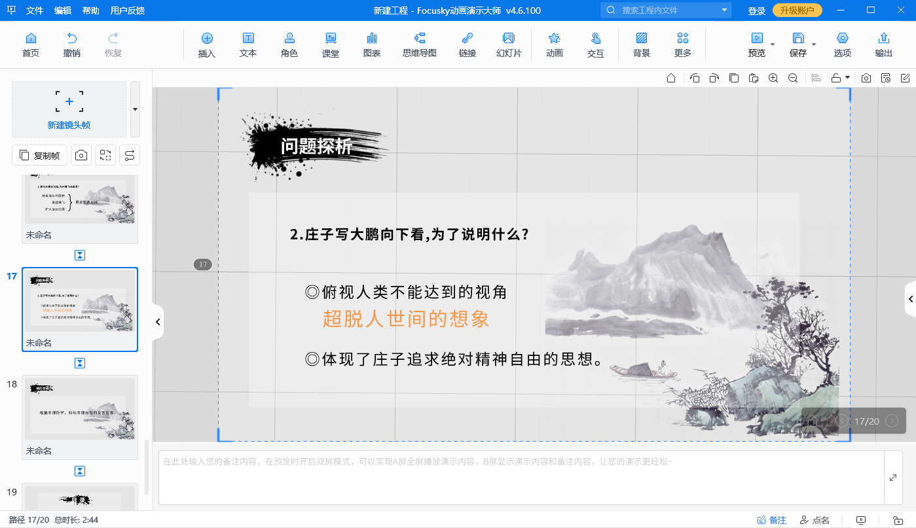916x528 pixels.
Task: Open the 插入 insert tool
Action: (x=207, y=45)
